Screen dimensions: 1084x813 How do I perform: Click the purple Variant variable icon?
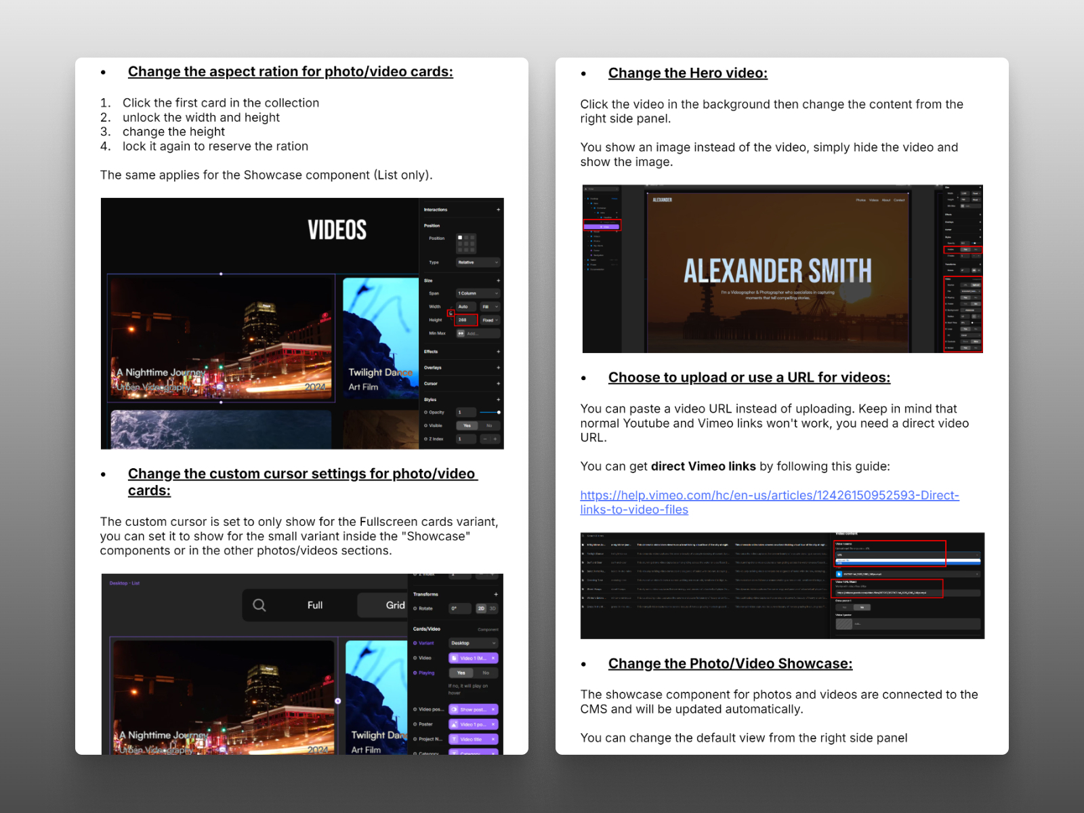click(x=415, y=643)
